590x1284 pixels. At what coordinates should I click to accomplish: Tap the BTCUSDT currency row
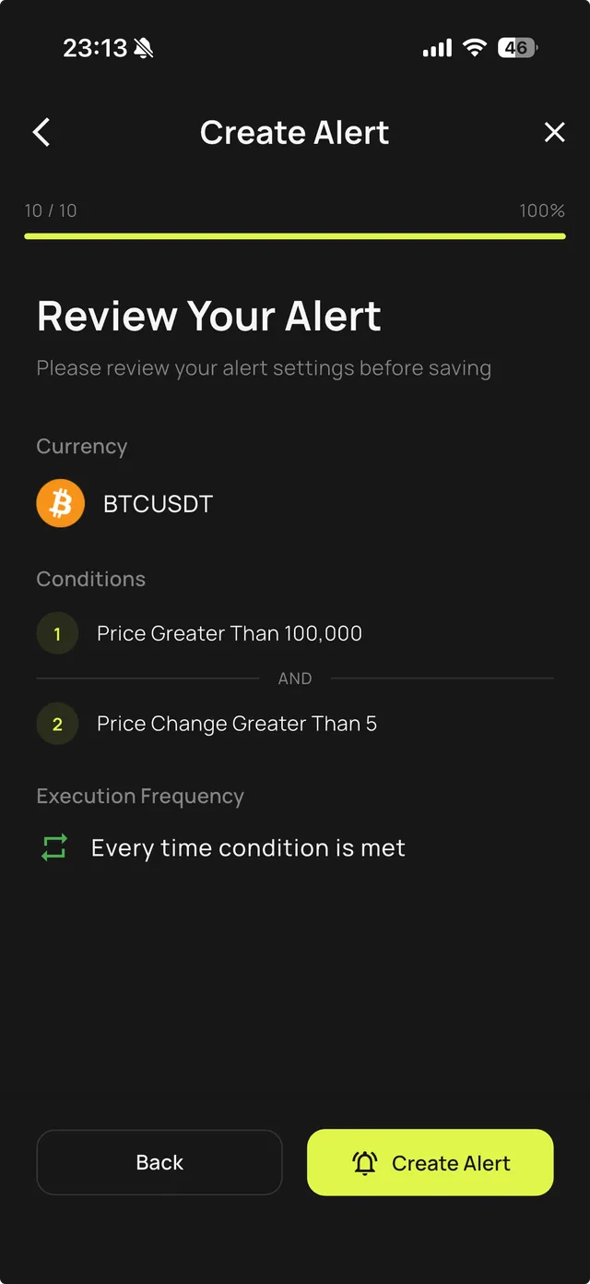coord(157,503)
